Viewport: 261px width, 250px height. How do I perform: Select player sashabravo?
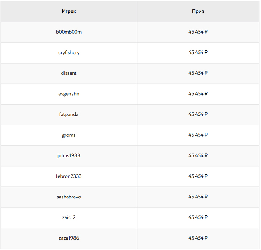pyautogui.click(x=69, y=197)
